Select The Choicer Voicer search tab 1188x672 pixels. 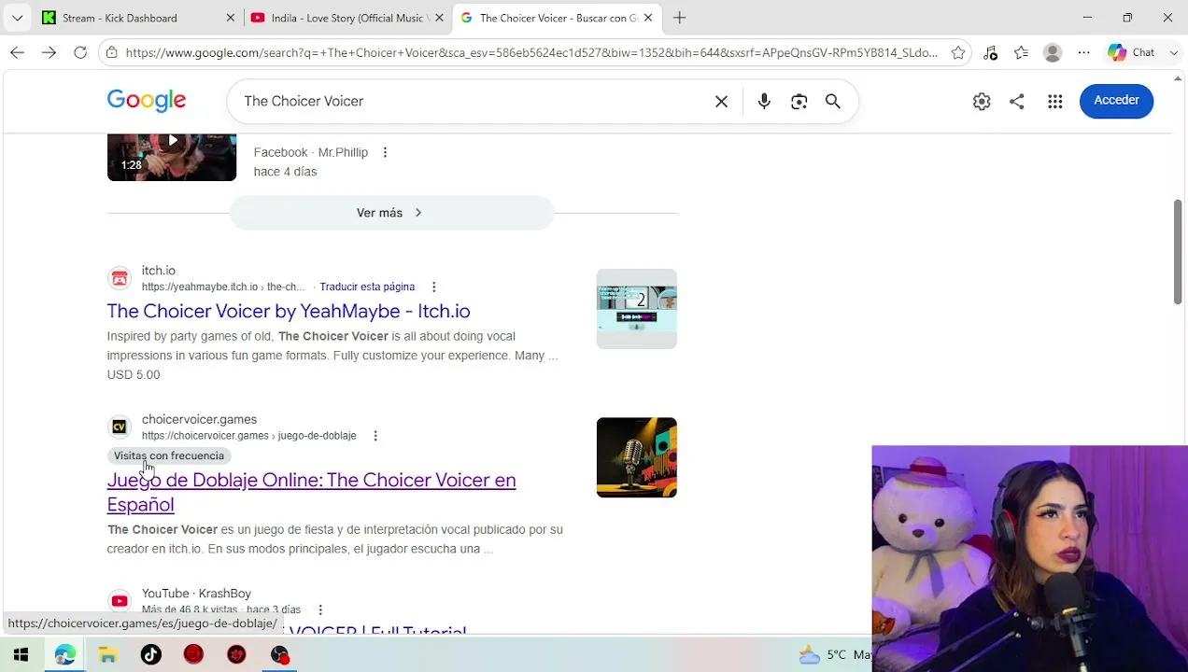558,18
